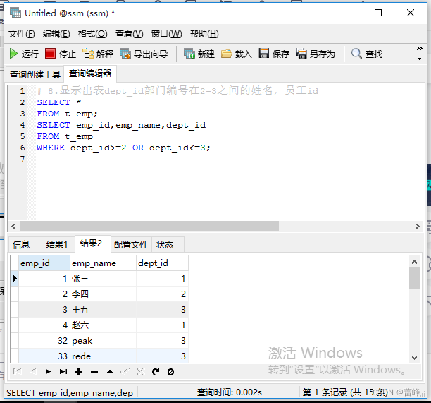The width and height of the screenshot is (431, 403).
Task: Click the comment line 1 in editor
Action: pos(177,90)
